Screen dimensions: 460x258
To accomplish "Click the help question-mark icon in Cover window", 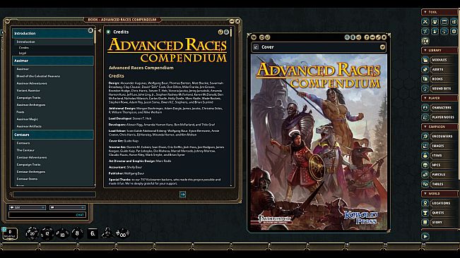I will pos(367,37).
